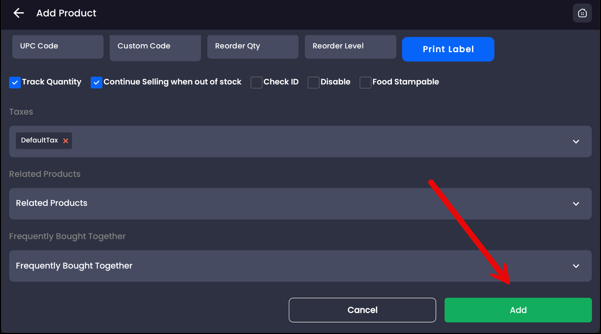The height and width of the screenshot is (334, 601).
Task: Click the green Add button
Action: [x=518, y=310]
